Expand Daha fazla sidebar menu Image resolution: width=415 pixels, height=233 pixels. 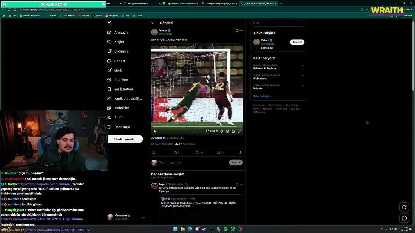(119, 127)
